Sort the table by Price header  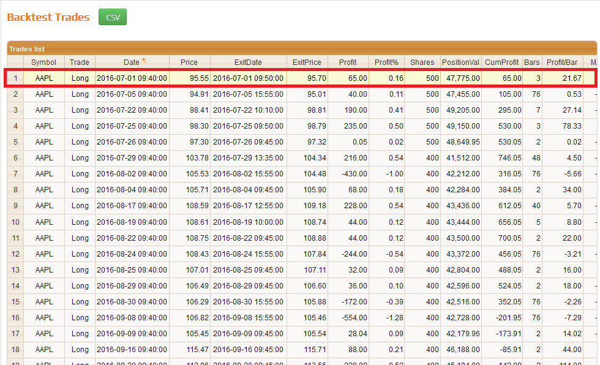click(189, 62)
